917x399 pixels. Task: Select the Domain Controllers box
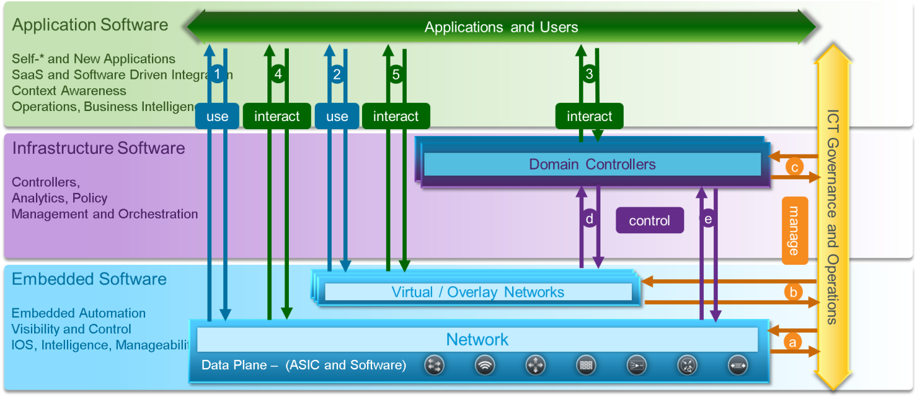click(592, 165)
